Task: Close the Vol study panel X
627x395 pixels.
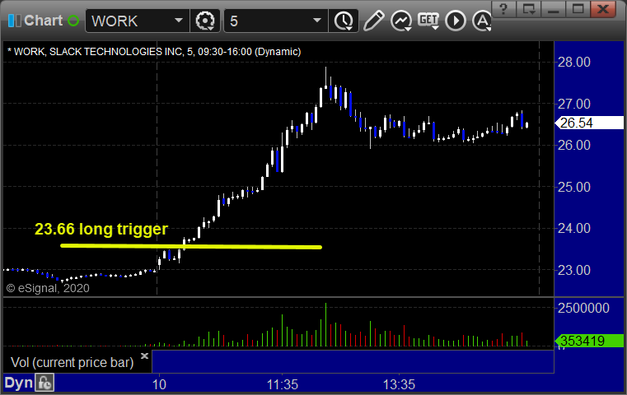Action: tap(144, 355)
